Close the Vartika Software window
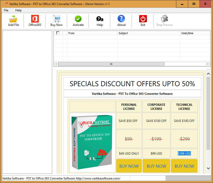Image resolution: width=213 pixels, height=183 pixels. pos(205,4)
